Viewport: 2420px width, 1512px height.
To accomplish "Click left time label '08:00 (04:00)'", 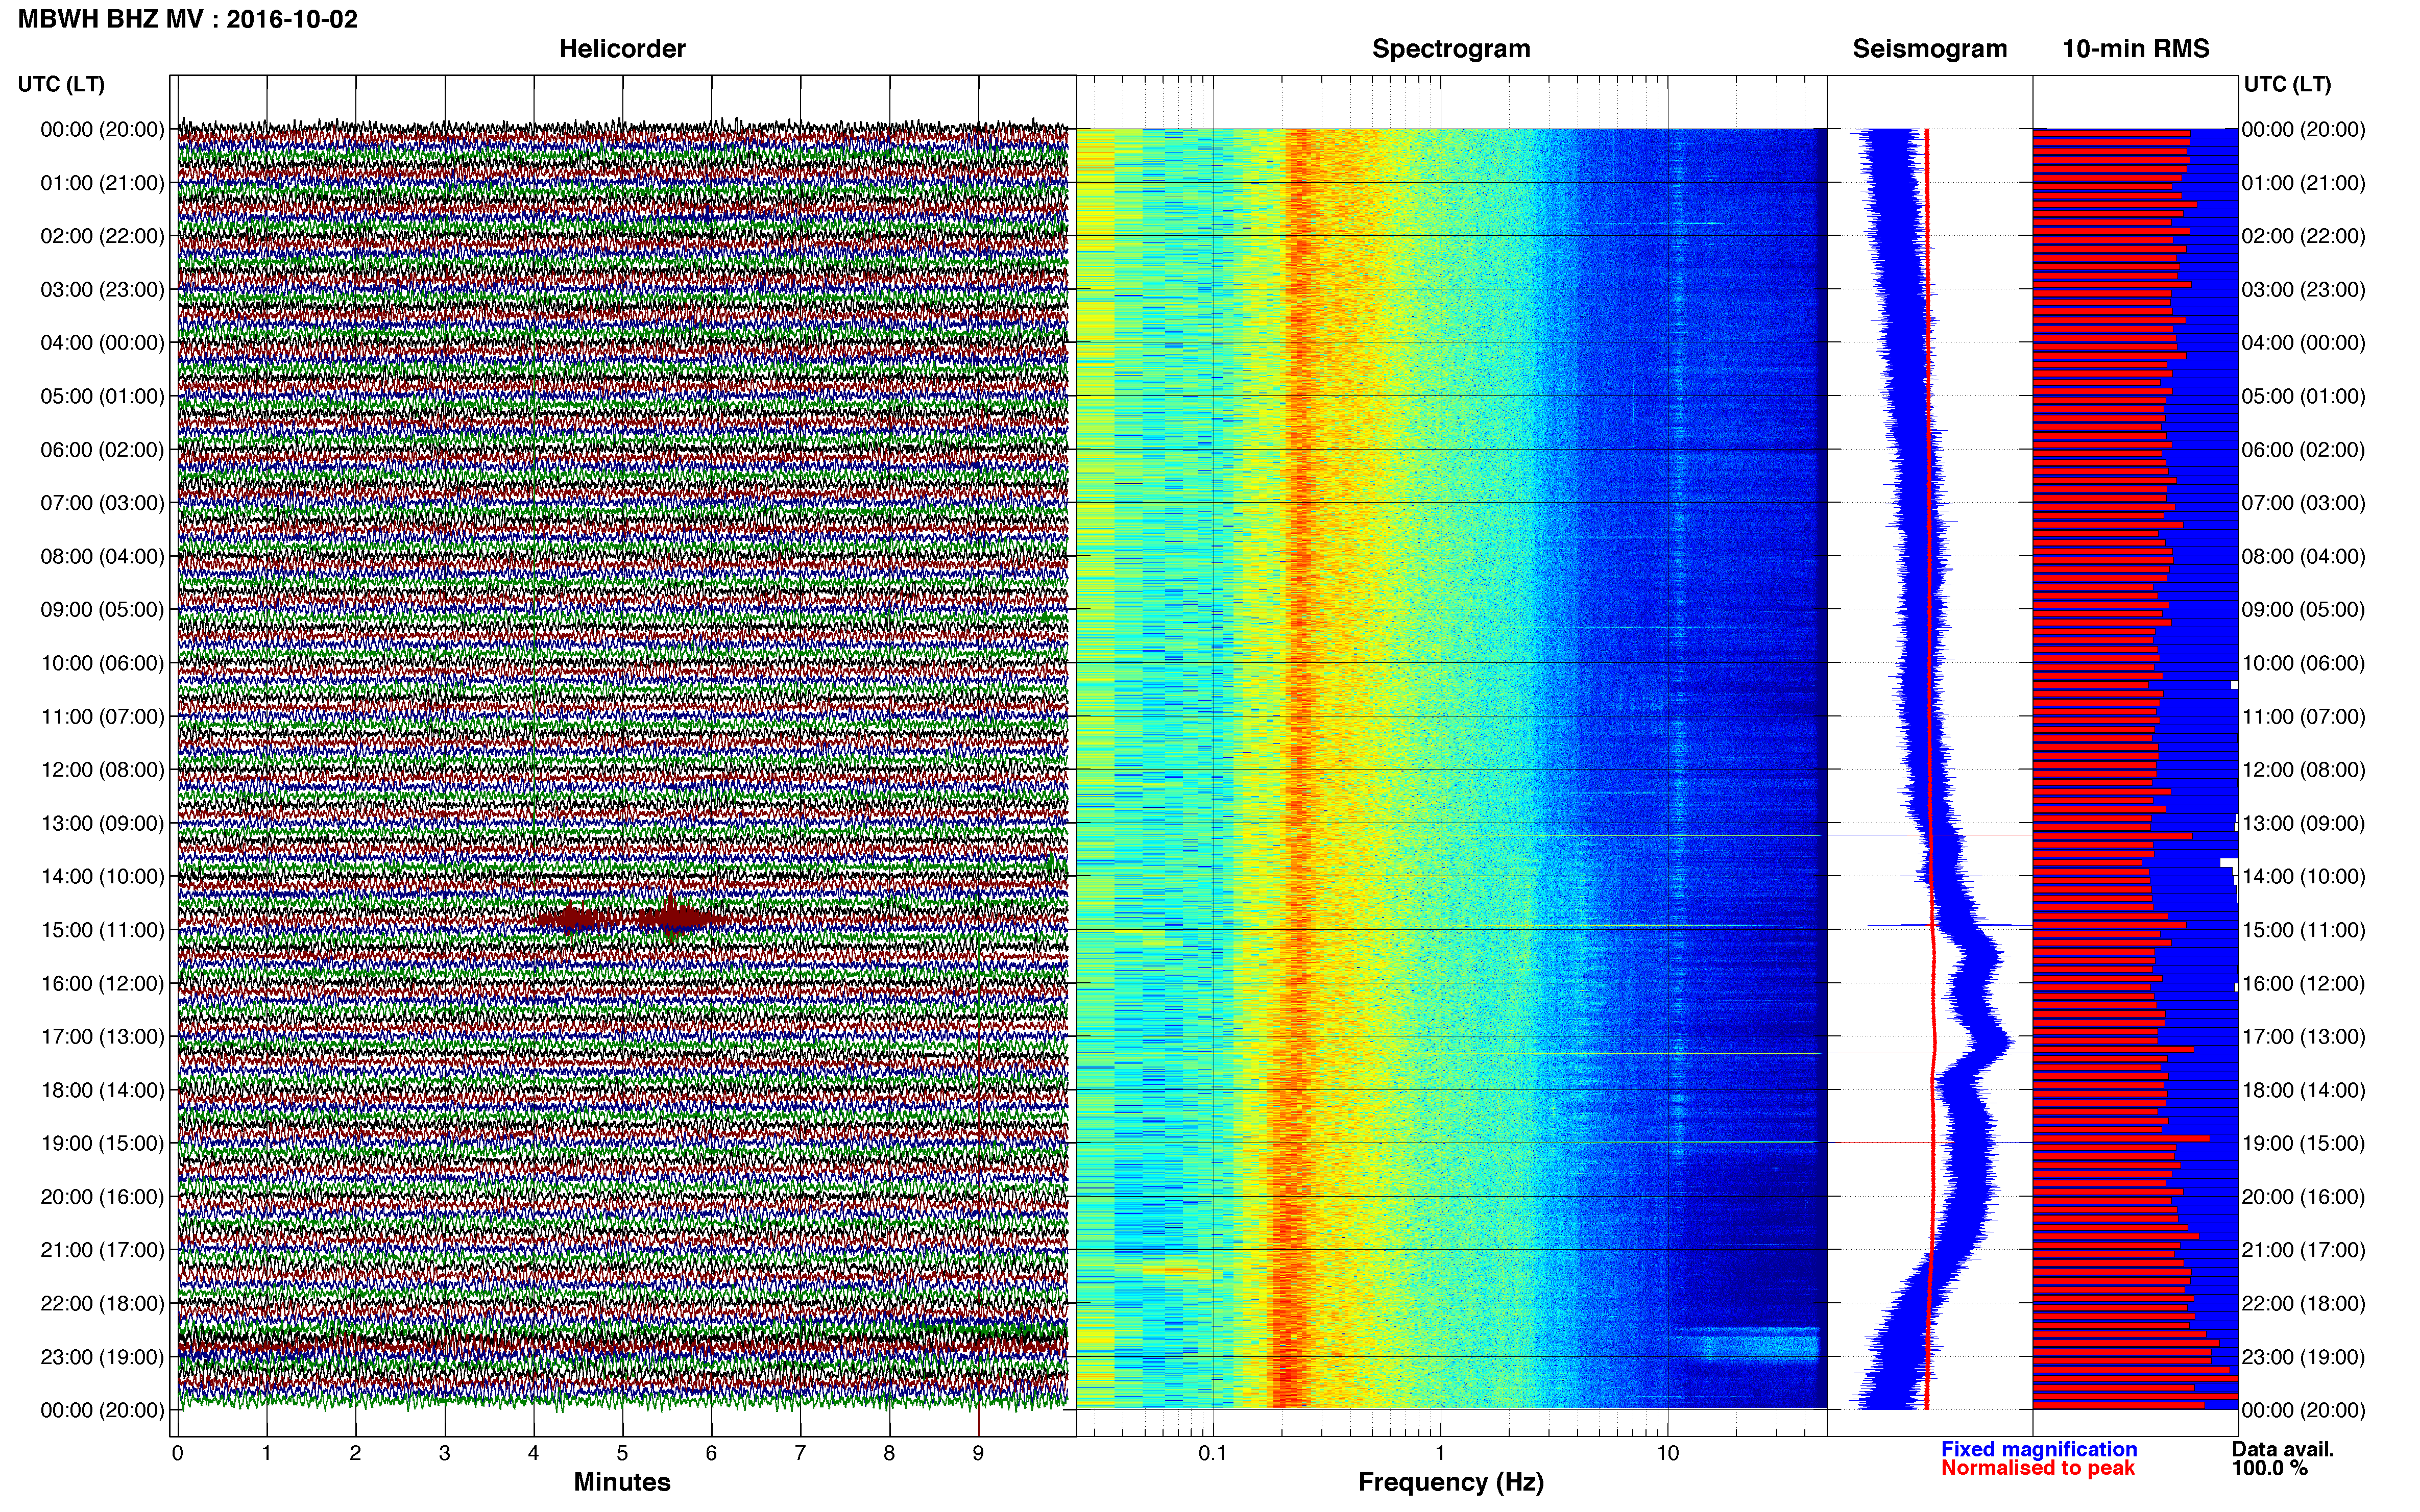I will coord(102,556).
